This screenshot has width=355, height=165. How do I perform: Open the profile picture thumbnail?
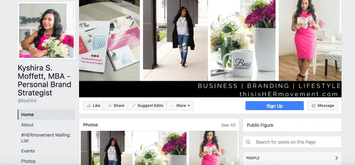coord(46,30)
